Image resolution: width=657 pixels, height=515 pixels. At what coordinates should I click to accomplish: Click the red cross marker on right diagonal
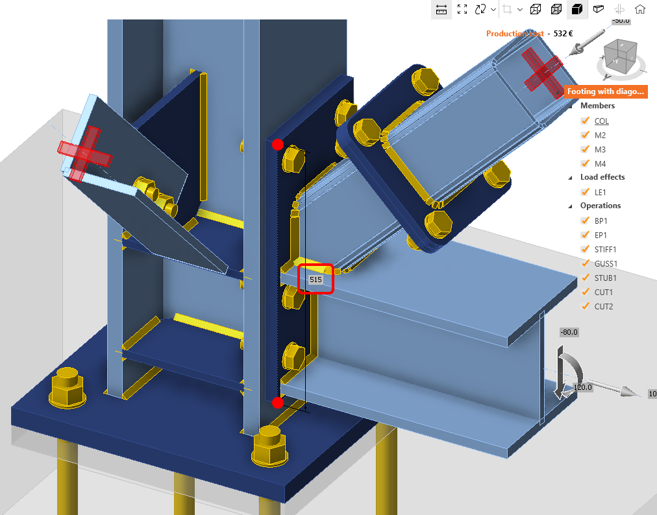tap(543, 73)
